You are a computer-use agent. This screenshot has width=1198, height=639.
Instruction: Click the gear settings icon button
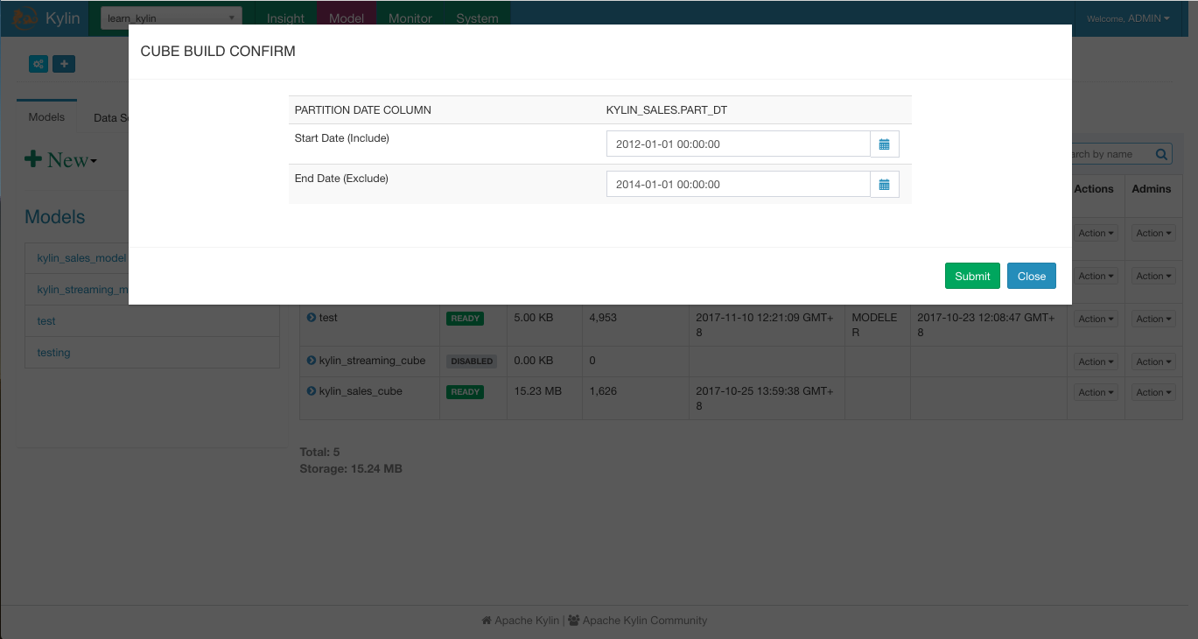click(38, 64)
